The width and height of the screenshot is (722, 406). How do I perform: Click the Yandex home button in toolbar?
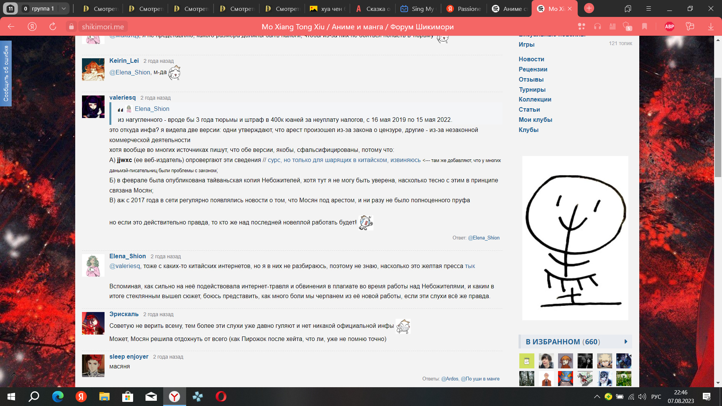pos(32,26)
